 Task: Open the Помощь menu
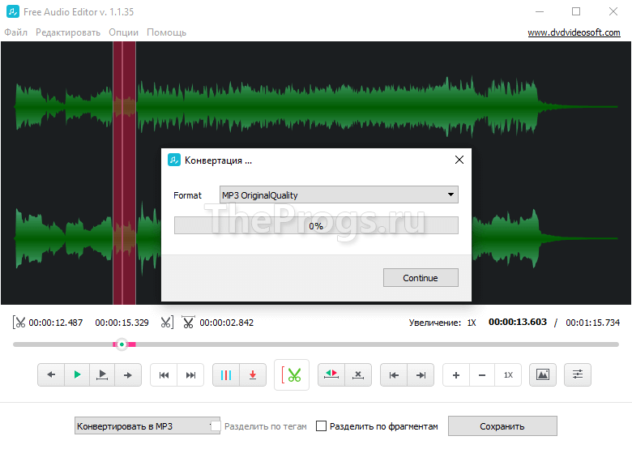click(166, 32)
